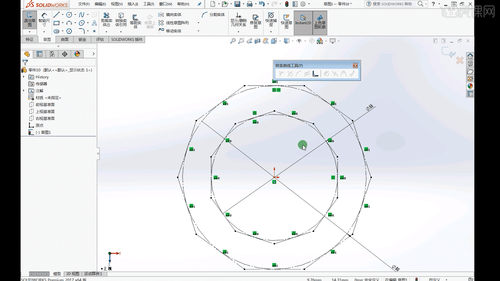Toggle Hide/Show Items eye icon

299,41
